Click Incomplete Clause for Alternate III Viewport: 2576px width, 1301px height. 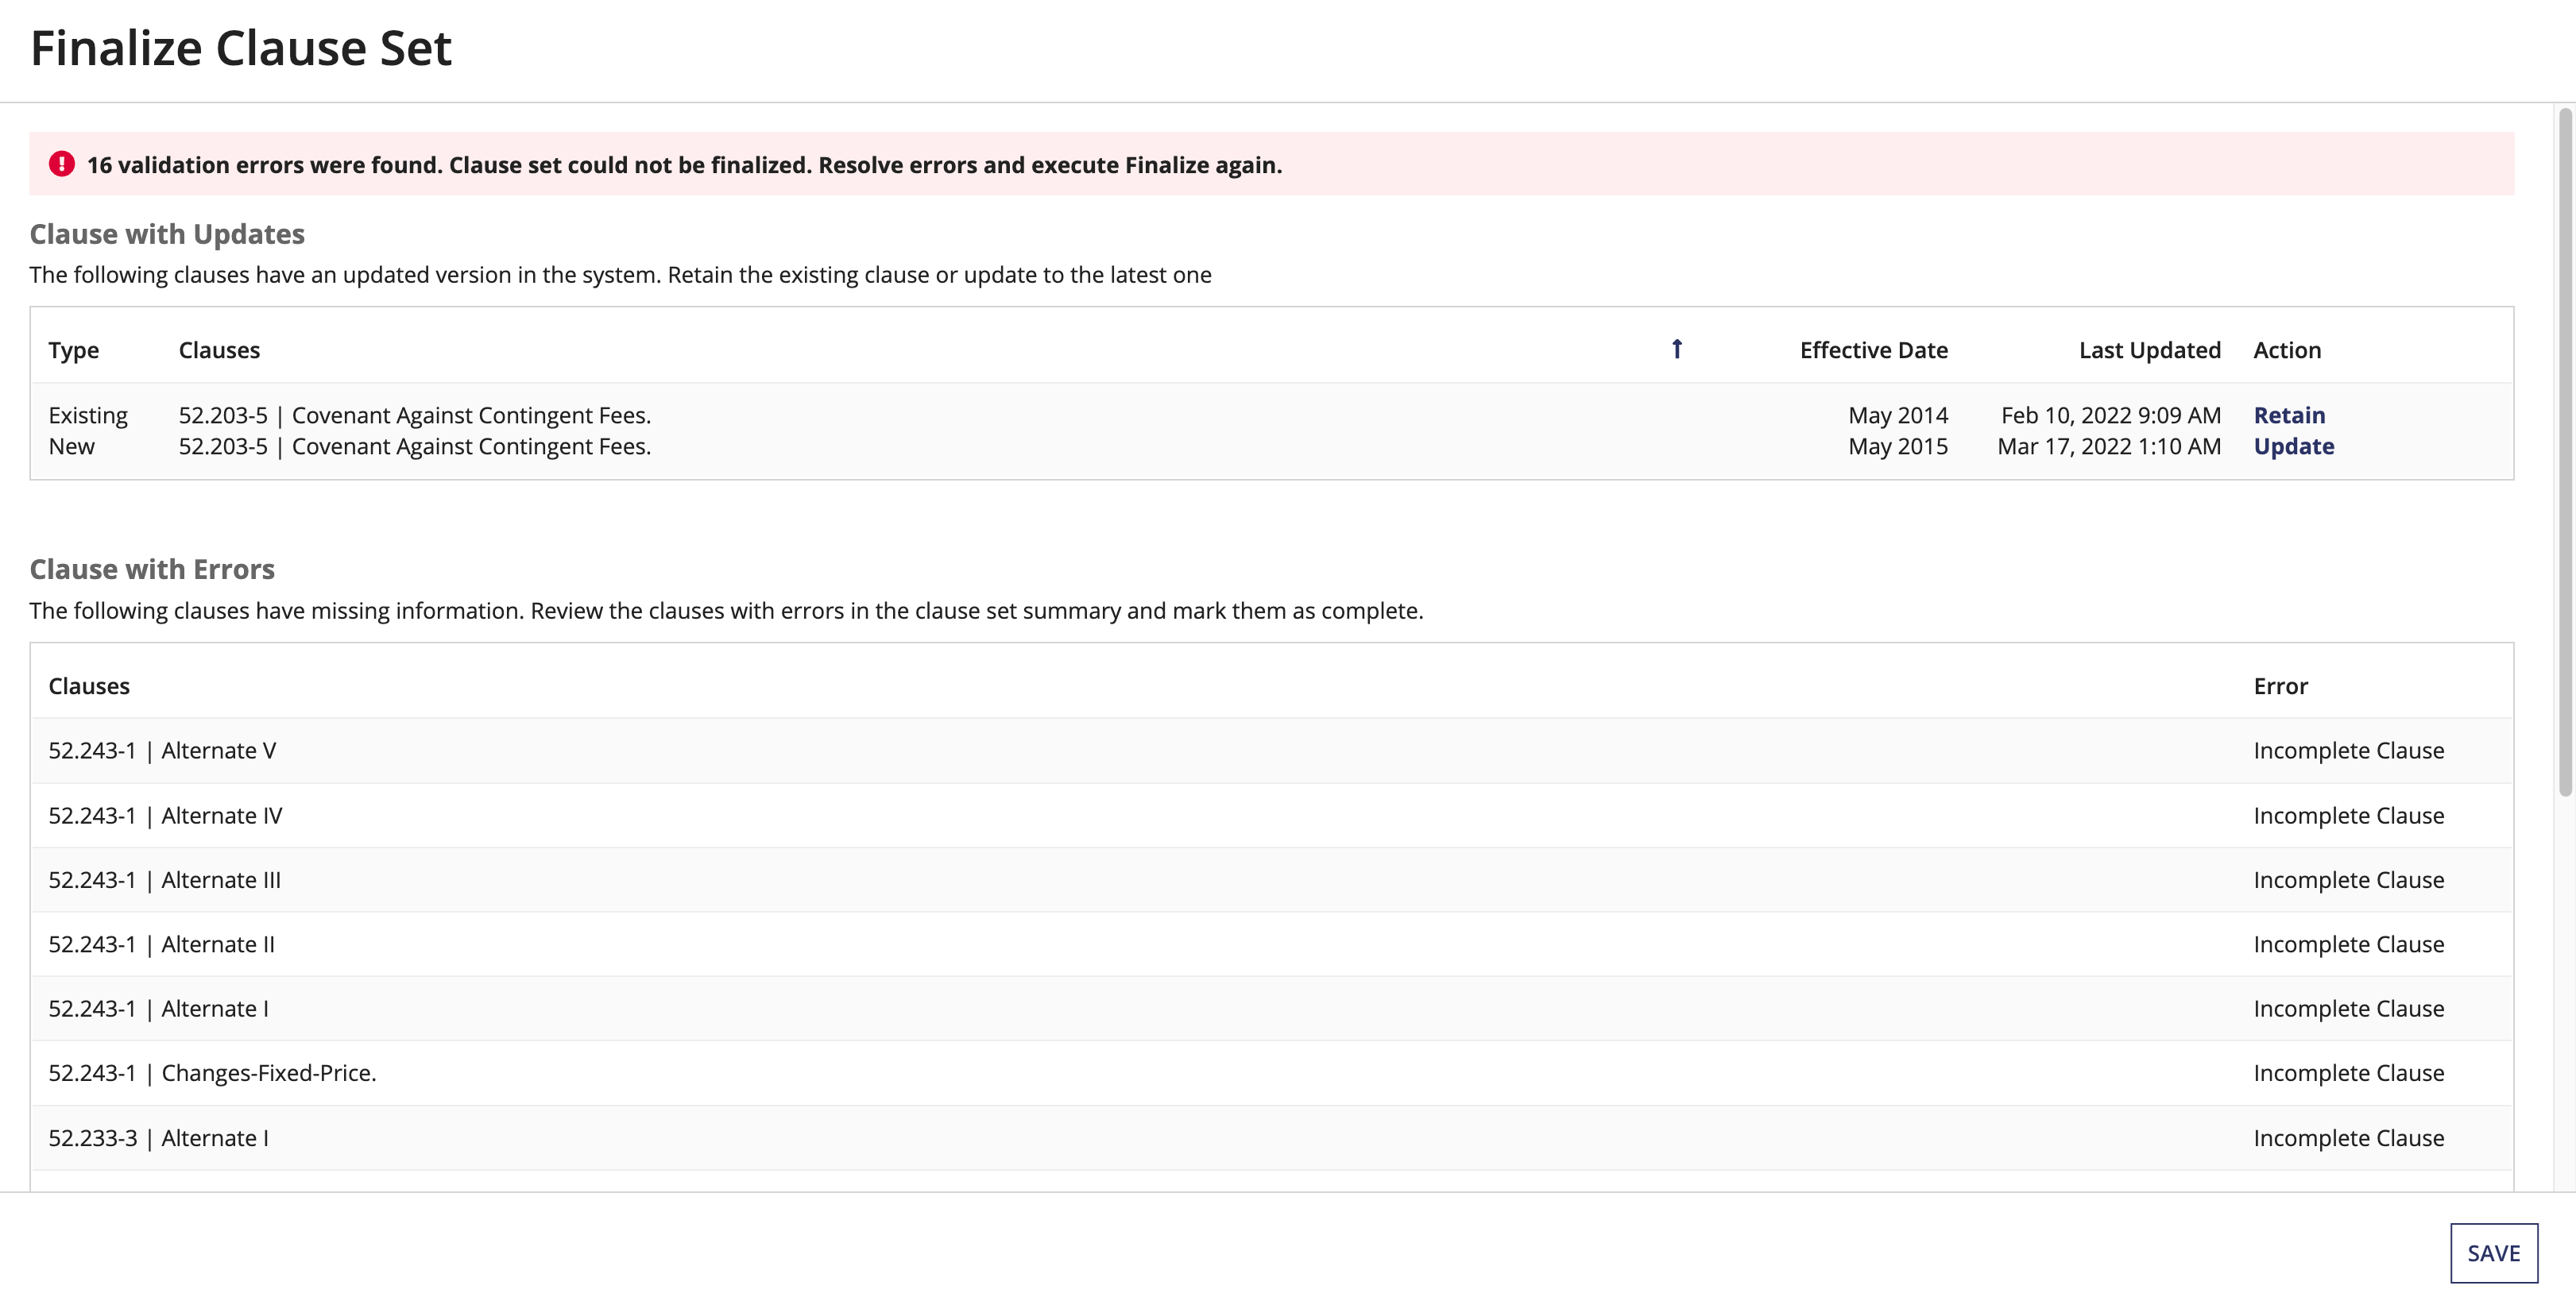click(x=2348, y=879)
